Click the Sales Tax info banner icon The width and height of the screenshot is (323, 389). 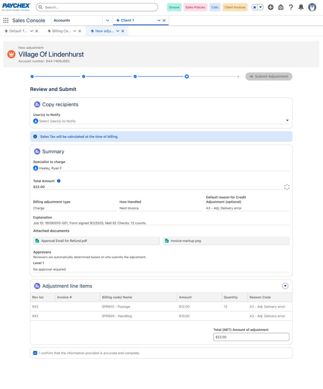click(35, 136)
